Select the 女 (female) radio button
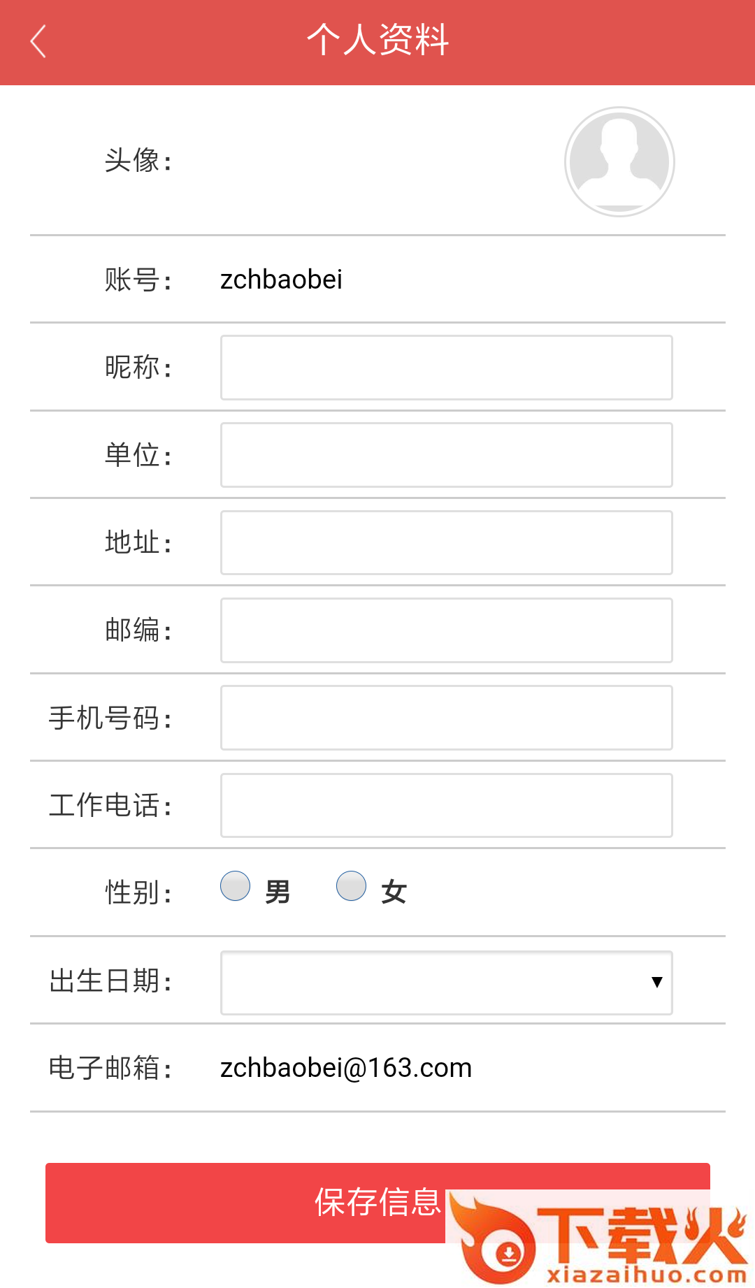Screen dimensions: 755x1288 click(351, 886)
